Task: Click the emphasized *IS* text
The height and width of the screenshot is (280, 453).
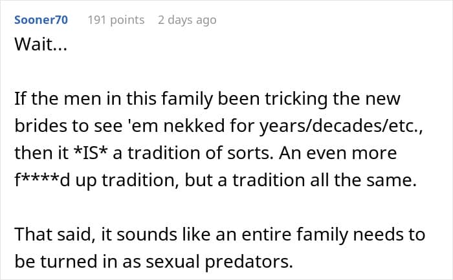Action: (93, 155)
